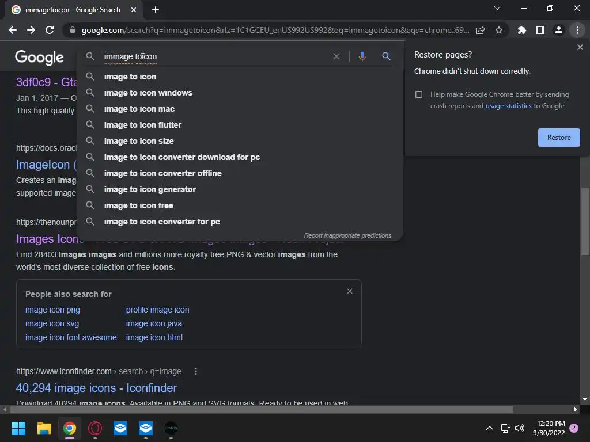The height and width of the screenshot is (442, 590).
Task: Open the usage statistics link
Action: coord(508,106)
